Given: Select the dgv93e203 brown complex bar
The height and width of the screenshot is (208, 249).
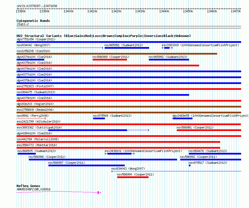Looking at the screenshot, I should coord(129,107).
